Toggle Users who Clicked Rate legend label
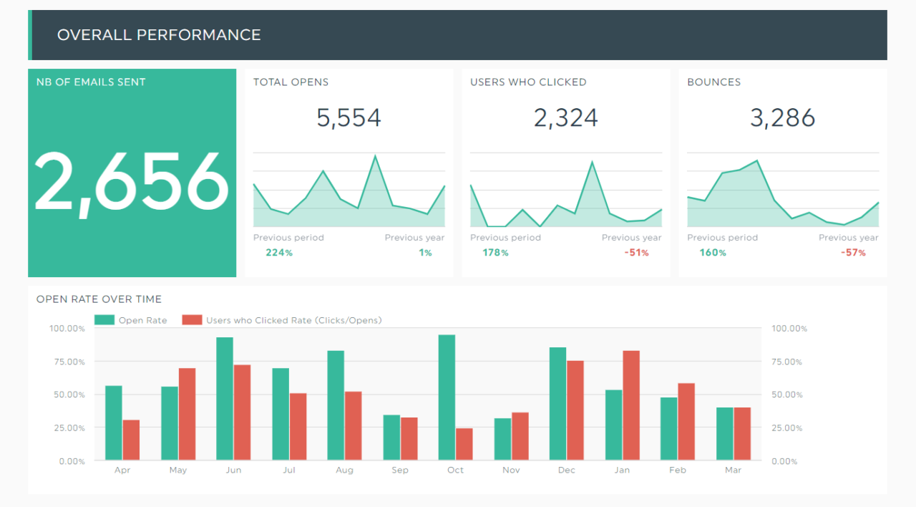Image resolution: width=916 pixels, height=507 pixels. [293, 320]
